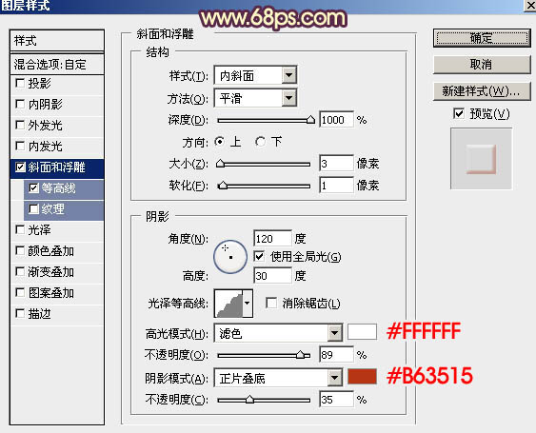Click the shadow 不透明度 opacity slider handle
536x433 pixels.
[x=249, y=399]
